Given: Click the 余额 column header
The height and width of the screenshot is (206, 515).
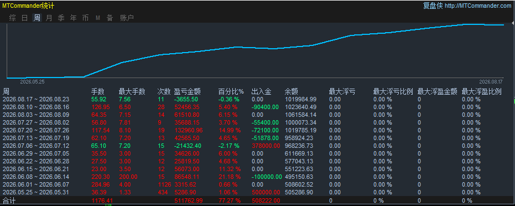Looking at the screenshot, I should click(292, 92).
